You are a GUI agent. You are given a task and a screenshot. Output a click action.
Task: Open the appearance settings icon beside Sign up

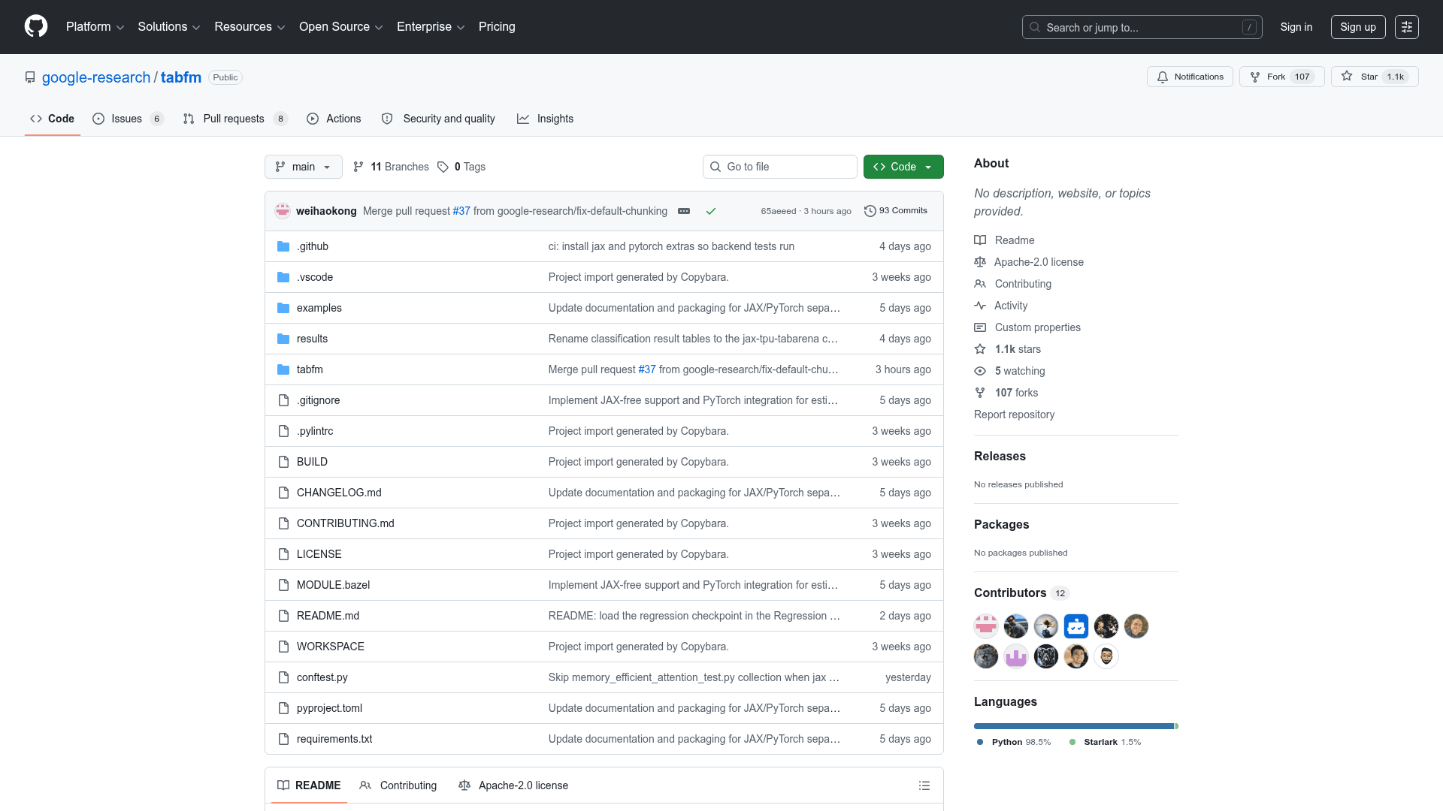click(x=1407, y=27)
